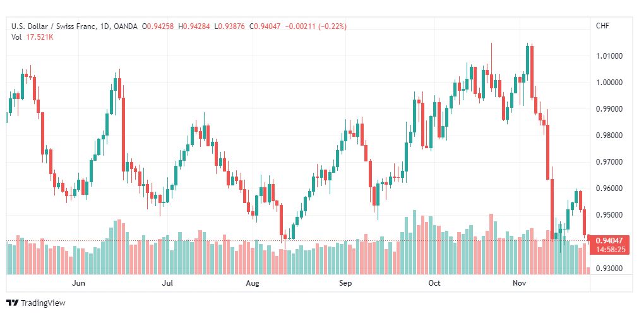
Task: Click the U.S. Dollar / Swiss Franc title
Action: [x=54, y=26]
